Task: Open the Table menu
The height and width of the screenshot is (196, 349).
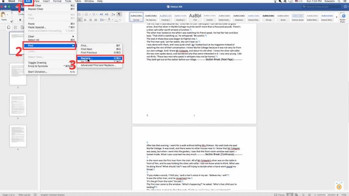Action: (78, 1)
